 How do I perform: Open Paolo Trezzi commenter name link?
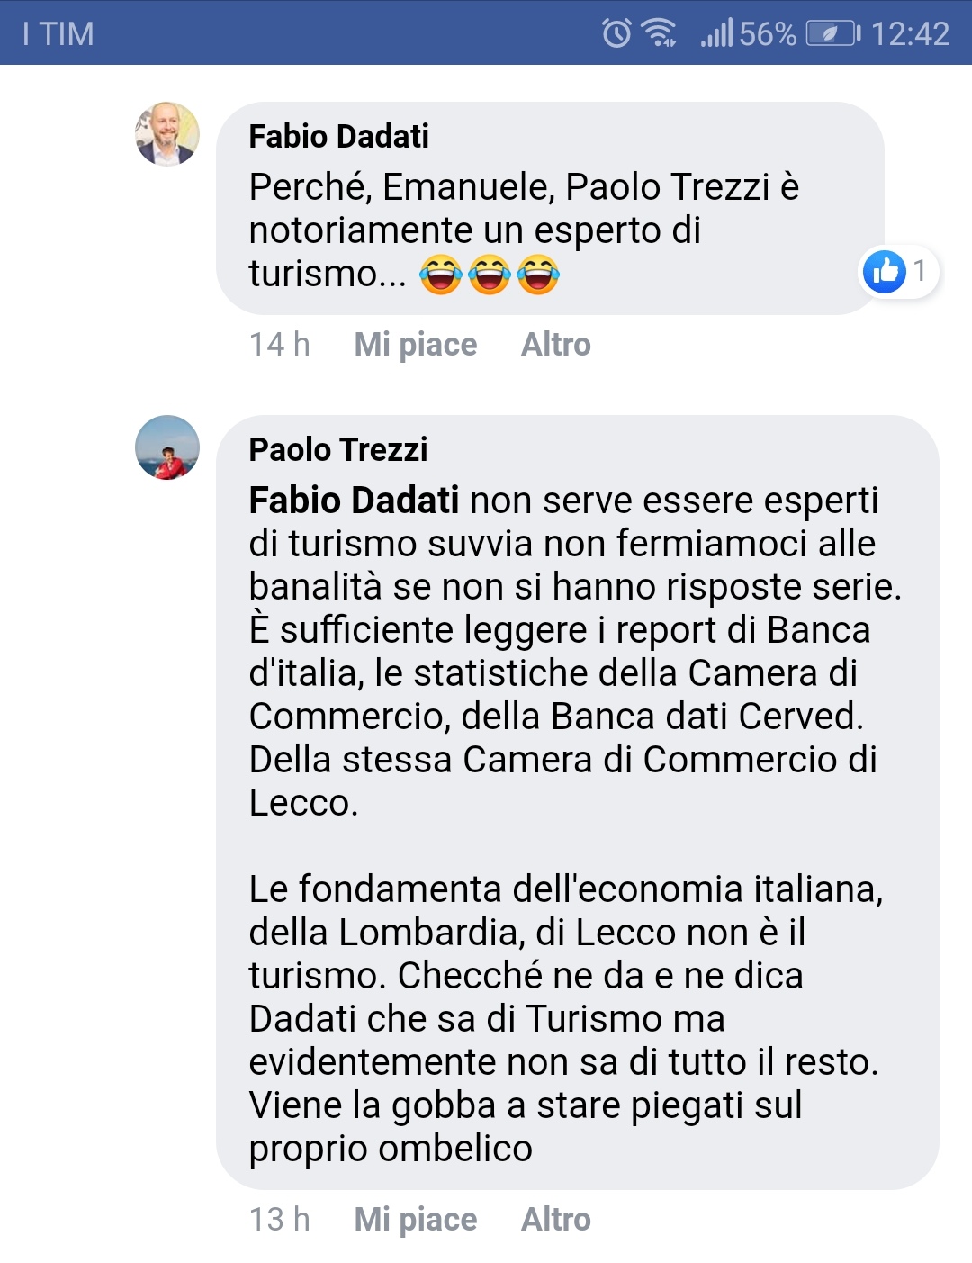point(338,450)
